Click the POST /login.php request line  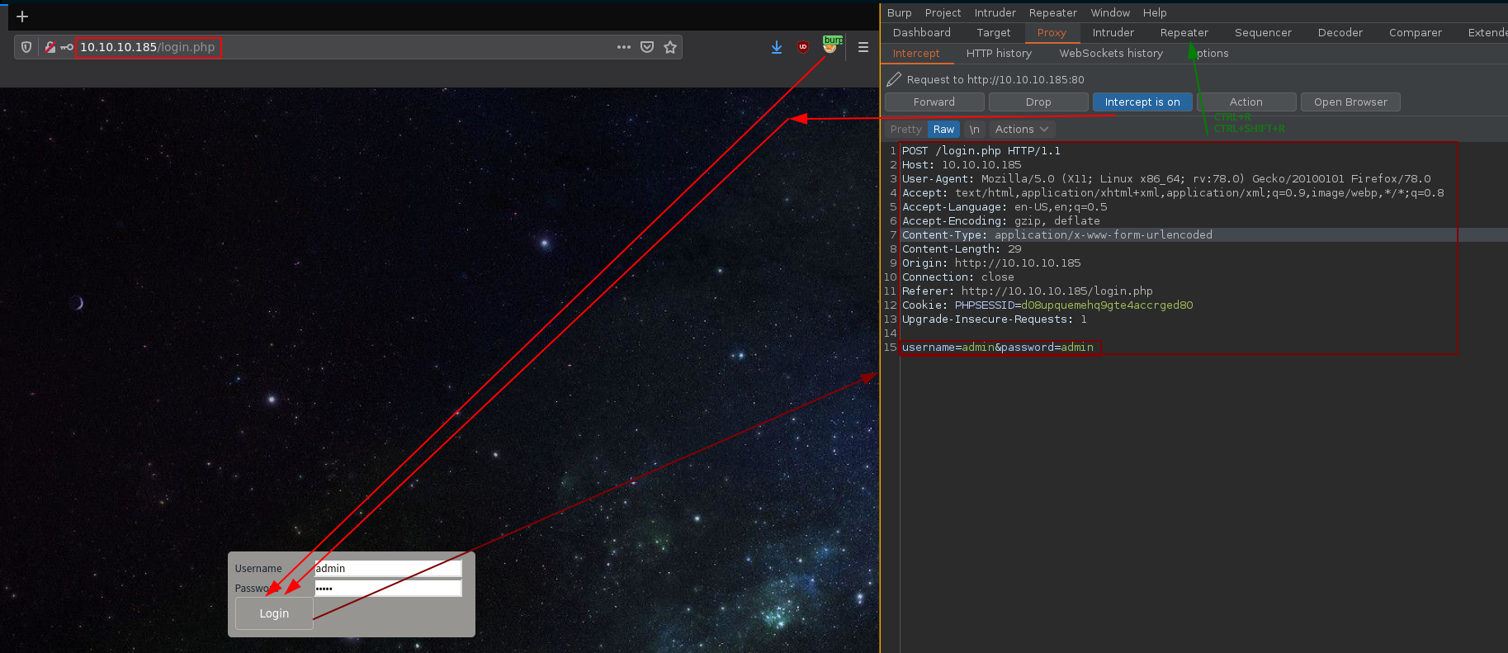point(981,150)
